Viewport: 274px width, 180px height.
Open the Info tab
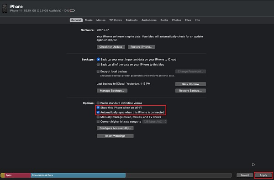click(197, 20)
